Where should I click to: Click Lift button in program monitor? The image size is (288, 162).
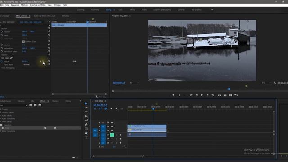tap(220, 95)
